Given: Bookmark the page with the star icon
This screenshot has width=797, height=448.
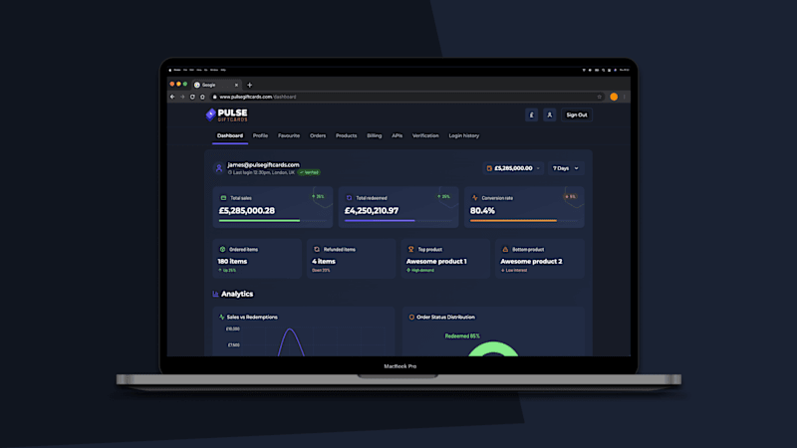Looking at the screenshot, I should [600, 97].
